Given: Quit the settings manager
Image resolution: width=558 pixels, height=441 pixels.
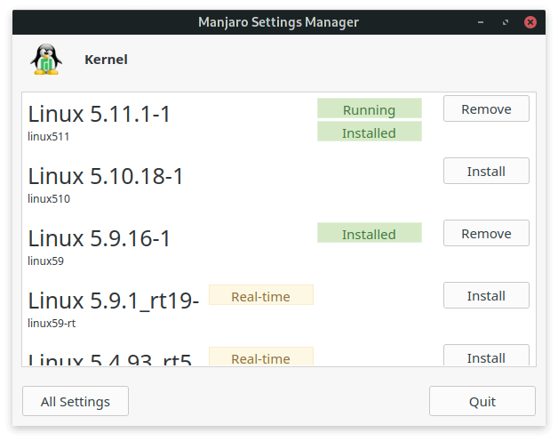Looking at the screenshot, I should 482,401.
